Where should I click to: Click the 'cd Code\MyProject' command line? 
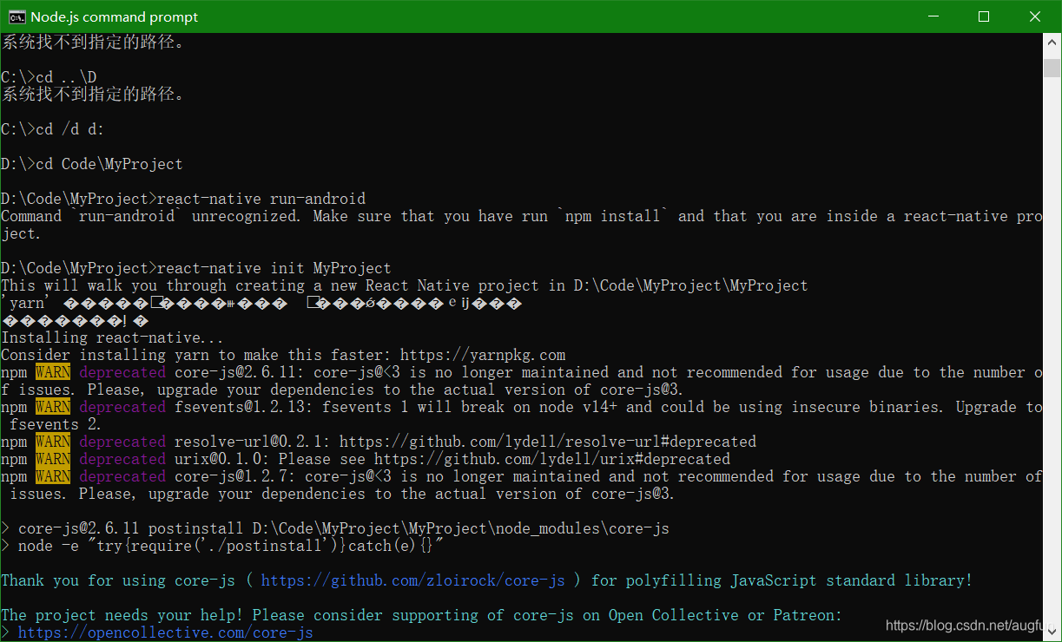coord(92,164)
